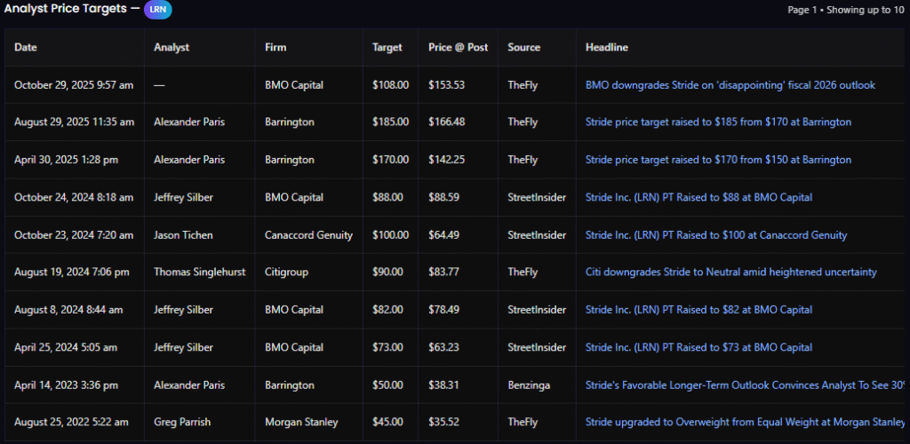The width and height of the screenshot is (910, 444).
Task: Open PT Raised to $73 BMO headline
Action: pyautogui.click(x=698, y=347)
